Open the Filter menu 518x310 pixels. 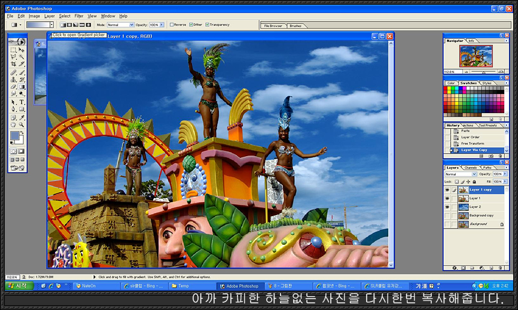78,16
